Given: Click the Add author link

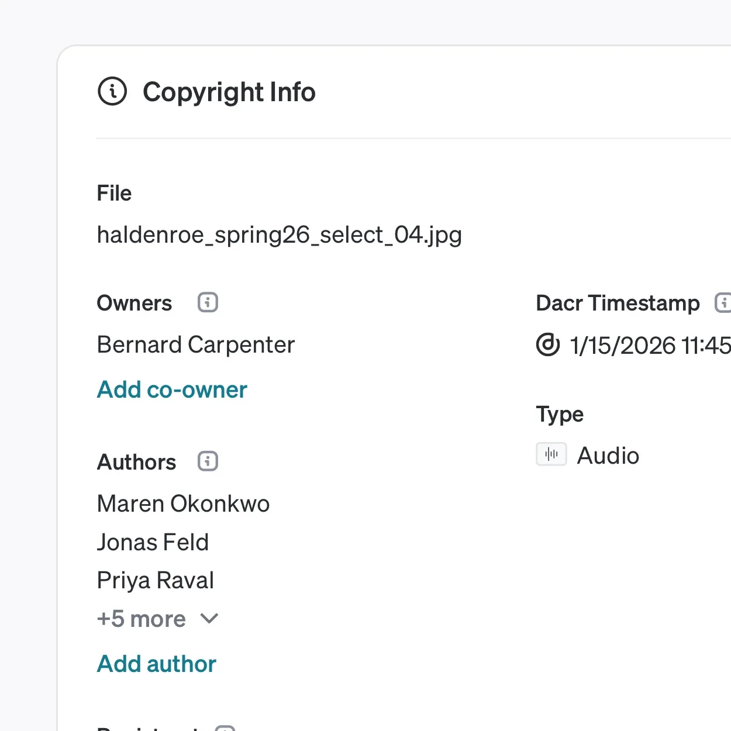Looking at the screenshot, I should [x=157, y=664].
